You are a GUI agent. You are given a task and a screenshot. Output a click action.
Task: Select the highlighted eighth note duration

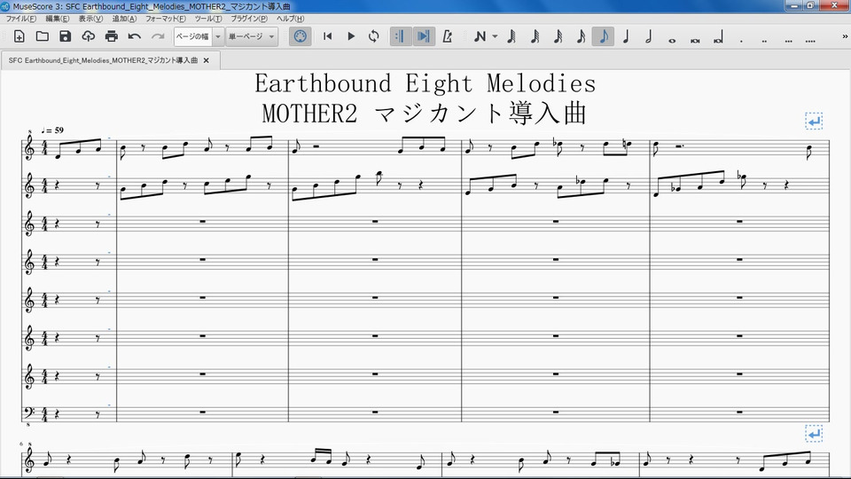point(603,36)
